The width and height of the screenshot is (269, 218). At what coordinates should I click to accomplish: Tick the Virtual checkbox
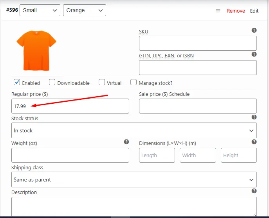pyautogui.click(x=102, y=82)
